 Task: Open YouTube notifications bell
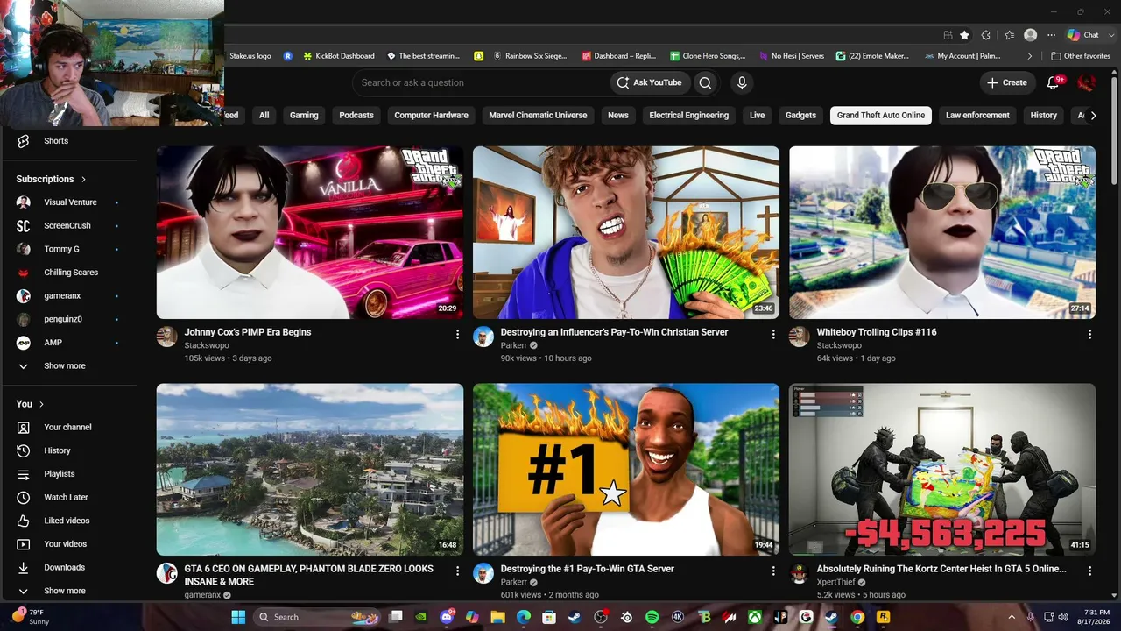pos(1054,82)
